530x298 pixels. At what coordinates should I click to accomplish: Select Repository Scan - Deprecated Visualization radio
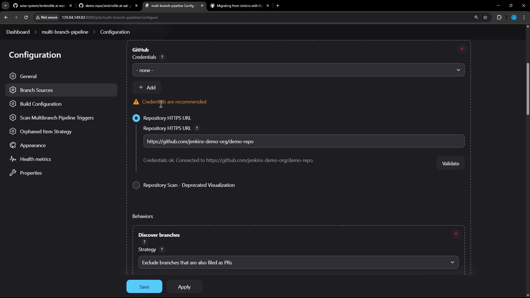(x=136, y=185)
